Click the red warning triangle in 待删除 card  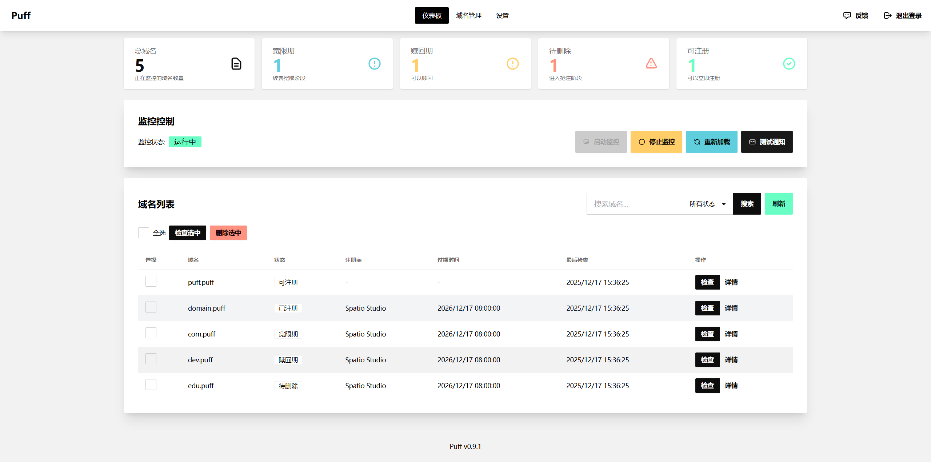(651, 64)
